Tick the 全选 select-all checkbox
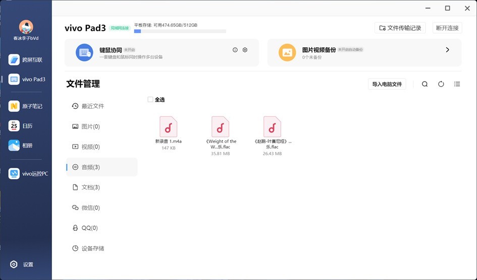Screen dimensions: 477x280 coord(150,100)
